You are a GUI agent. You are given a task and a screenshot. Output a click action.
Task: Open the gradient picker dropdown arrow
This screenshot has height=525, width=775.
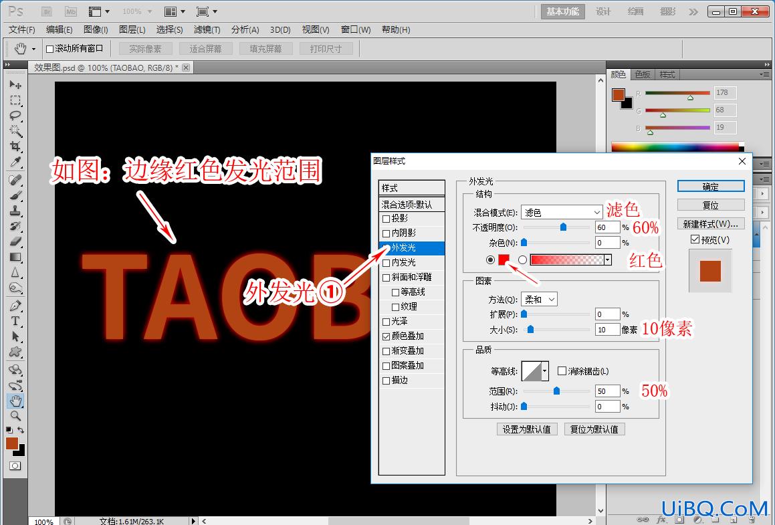pyautogui.click(x=608, y=260)
